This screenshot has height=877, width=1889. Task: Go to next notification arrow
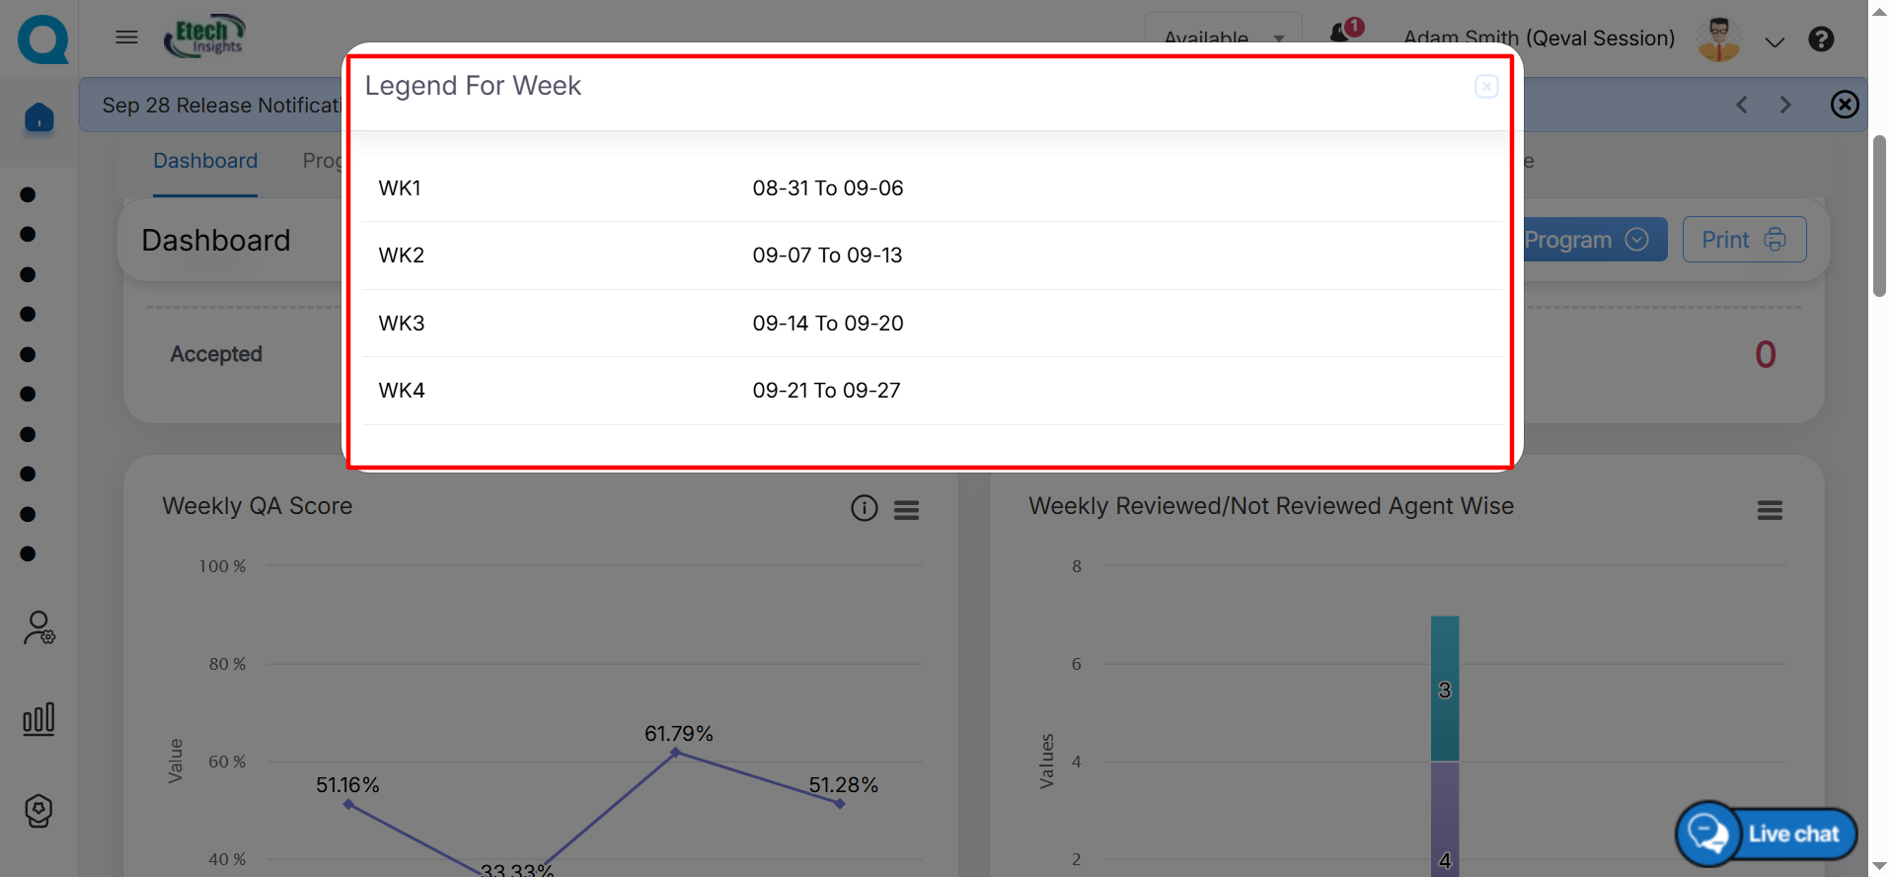[x=1784, y=105]
